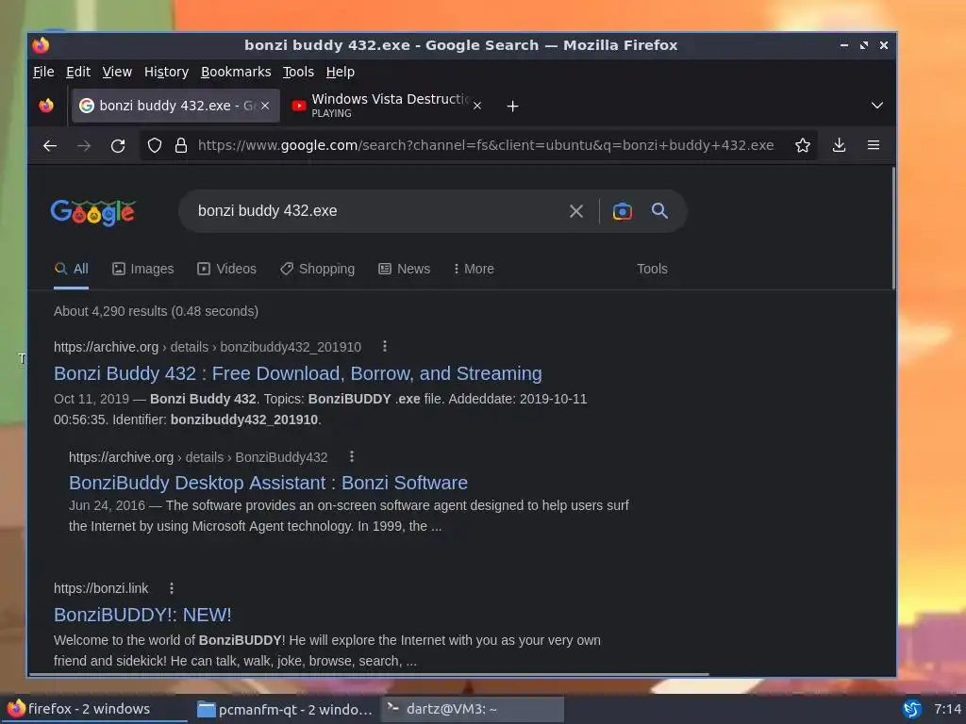Open the search Tools options
This screenshot has width=966, height=724.
click(652, 269)
